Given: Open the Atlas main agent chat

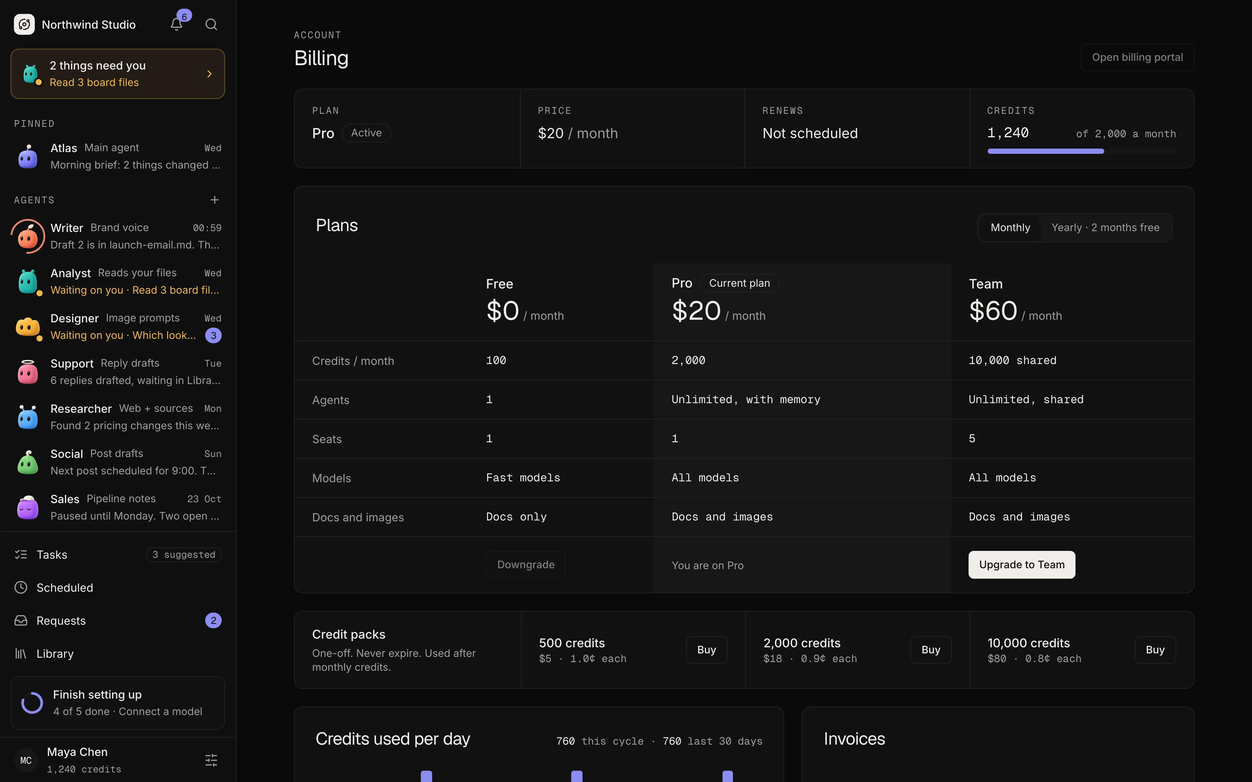Looking at the screenshot, I should (x=117, y=156).
